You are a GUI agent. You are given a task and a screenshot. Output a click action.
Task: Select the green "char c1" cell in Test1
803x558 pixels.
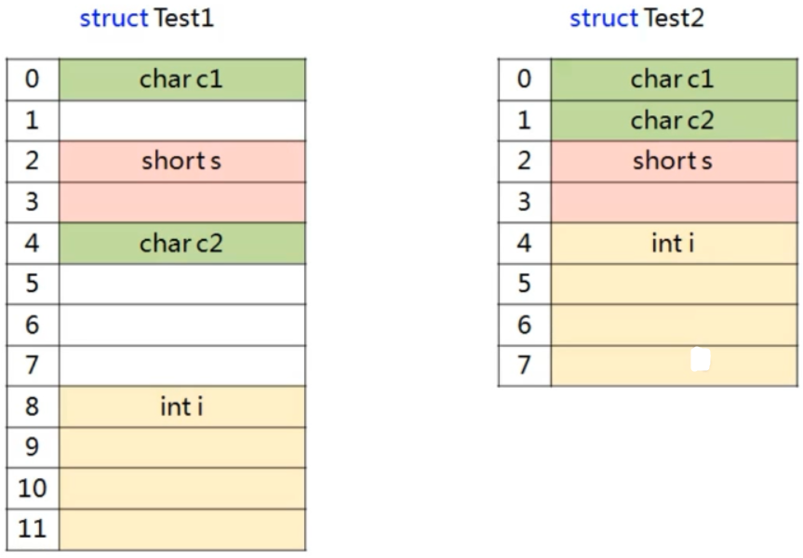181,79
